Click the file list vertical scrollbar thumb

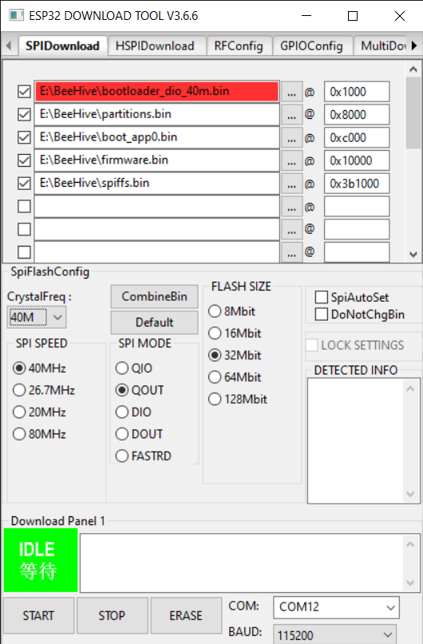413,113
